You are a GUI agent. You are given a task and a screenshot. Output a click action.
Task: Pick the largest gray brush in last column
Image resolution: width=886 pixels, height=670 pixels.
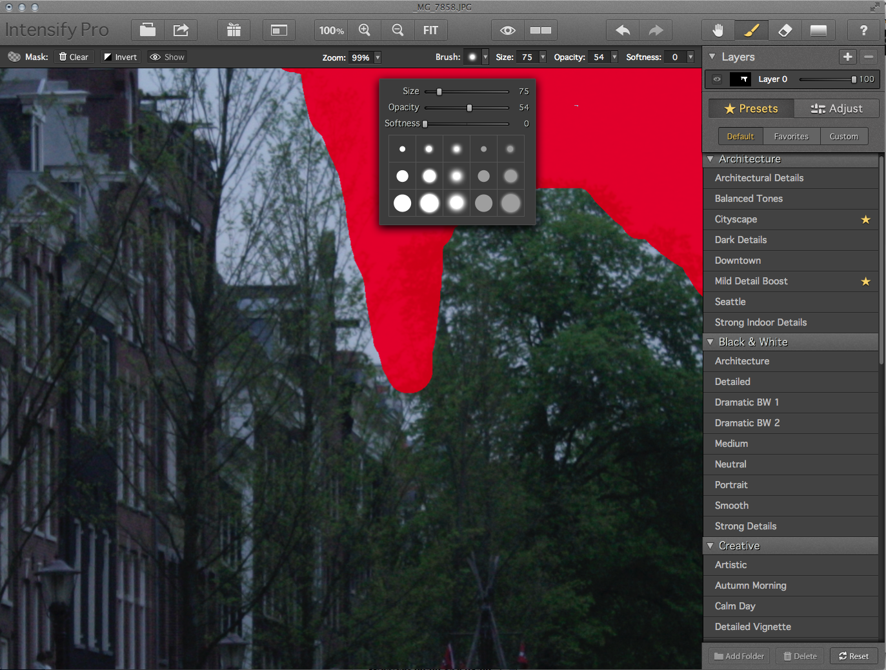click(x=510, y=203)
